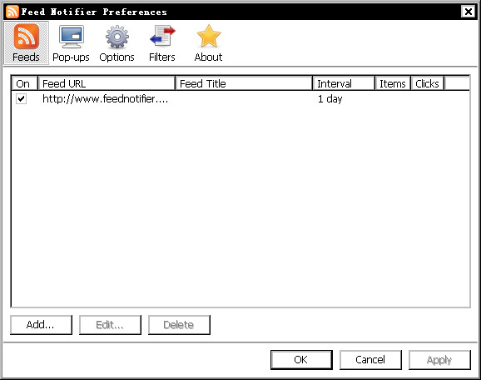Sort by Interval column header
Image resolution: width=481 pixels, height=380 pixels.
(x=344, y=83)
